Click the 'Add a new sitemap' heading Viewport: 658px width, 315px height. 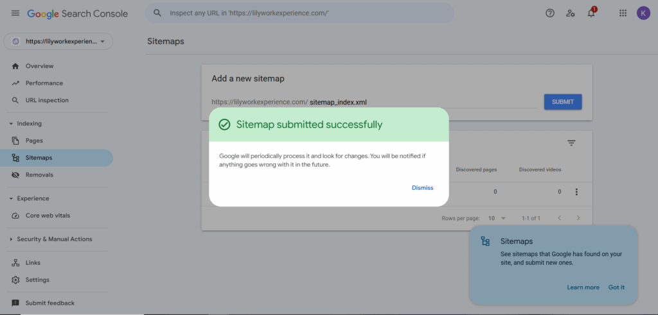pyautogui.click(x=248, y=79)
